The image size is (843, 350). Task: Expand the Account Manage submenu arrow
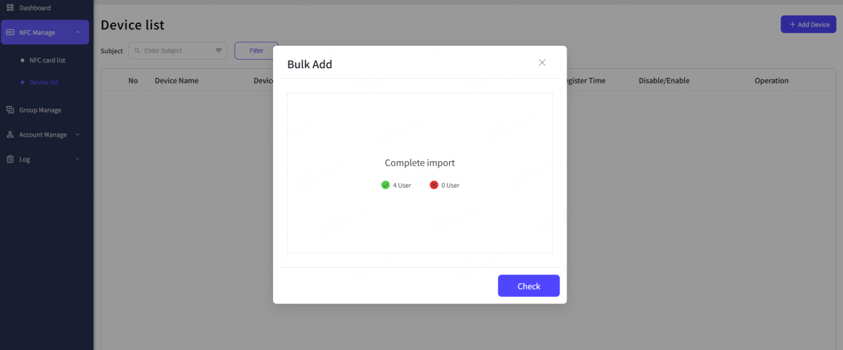78,135
